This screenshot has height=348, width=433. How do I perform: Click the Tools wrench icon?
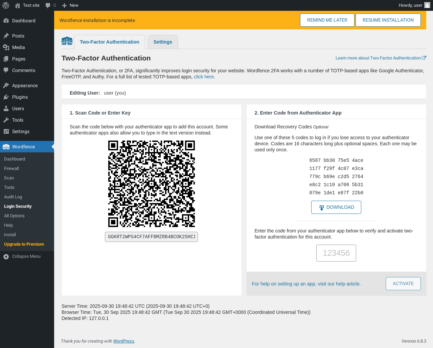click(x=6, y=120)
